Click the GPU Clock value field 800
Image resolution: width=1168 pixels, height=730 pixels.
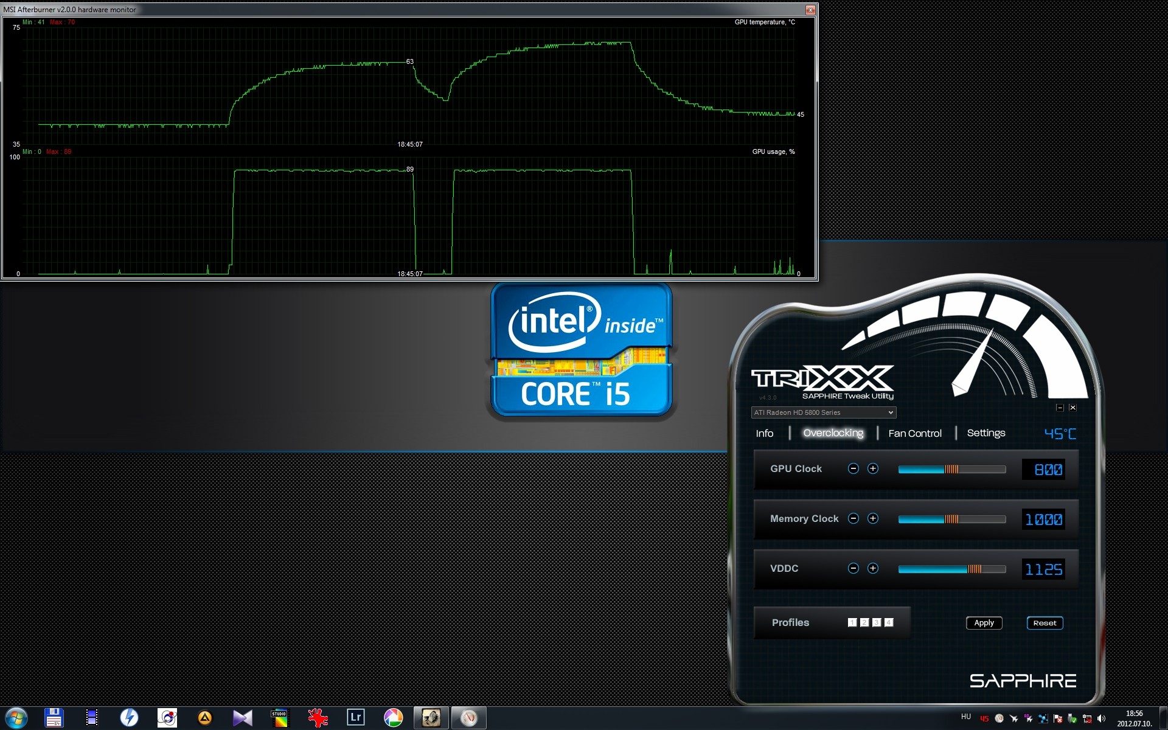[1043, 469]
